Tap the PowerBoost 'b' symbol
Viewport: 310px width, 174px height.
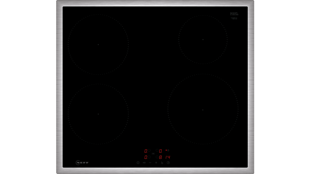point(162,163)
